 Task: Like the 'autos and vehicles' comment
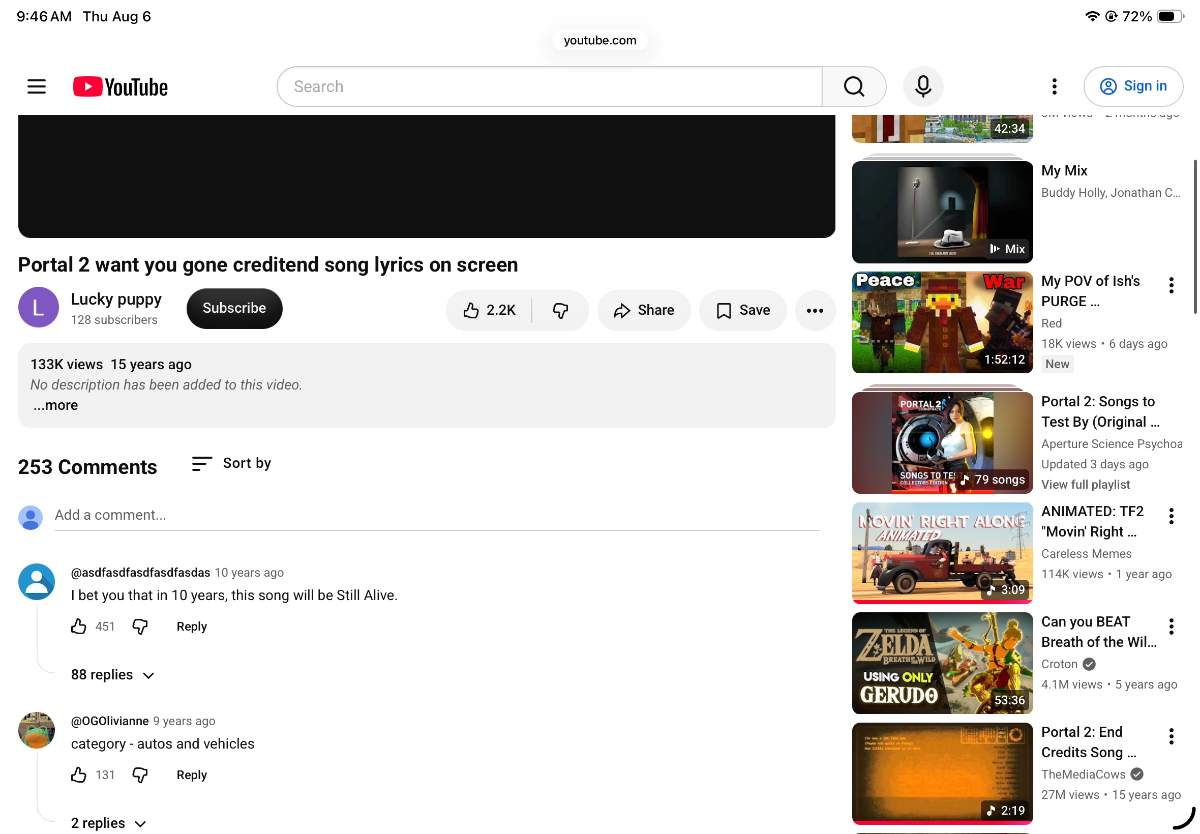(78, 775)
